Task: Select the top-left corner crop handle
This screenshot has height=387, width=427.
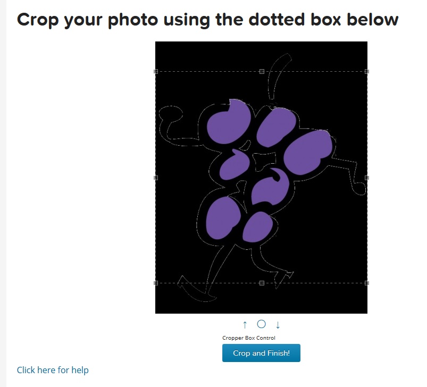Action: (x=156, y=71)
